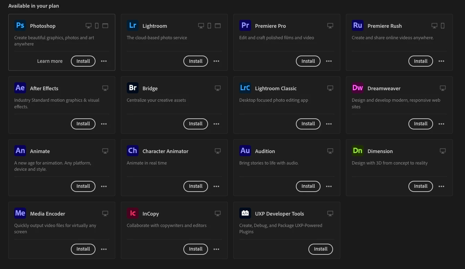Image resolution: width=465 pixels, height=269 pixels.
Task: Click the Animate An app icon
Action: (x=20, y=151)
